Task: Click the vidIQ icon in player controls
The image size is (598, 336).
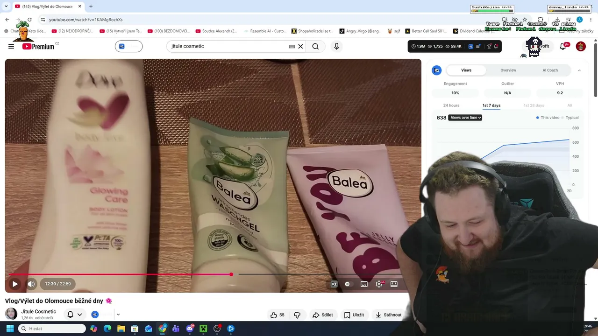Action: tap(334, 284)
